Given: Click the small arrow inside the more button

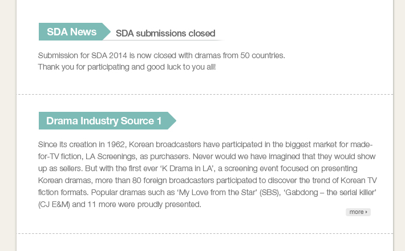Looking at the screenshot, I should click(366, 212).
